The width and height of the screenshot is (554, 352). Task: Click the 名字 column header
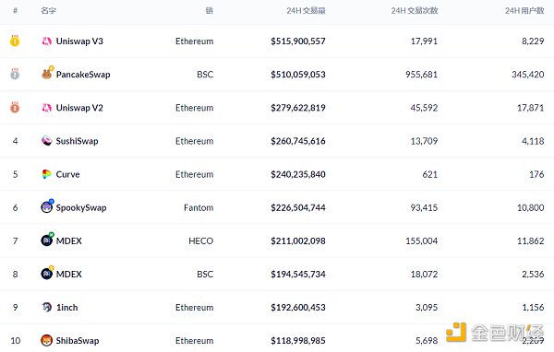[48, 10]
